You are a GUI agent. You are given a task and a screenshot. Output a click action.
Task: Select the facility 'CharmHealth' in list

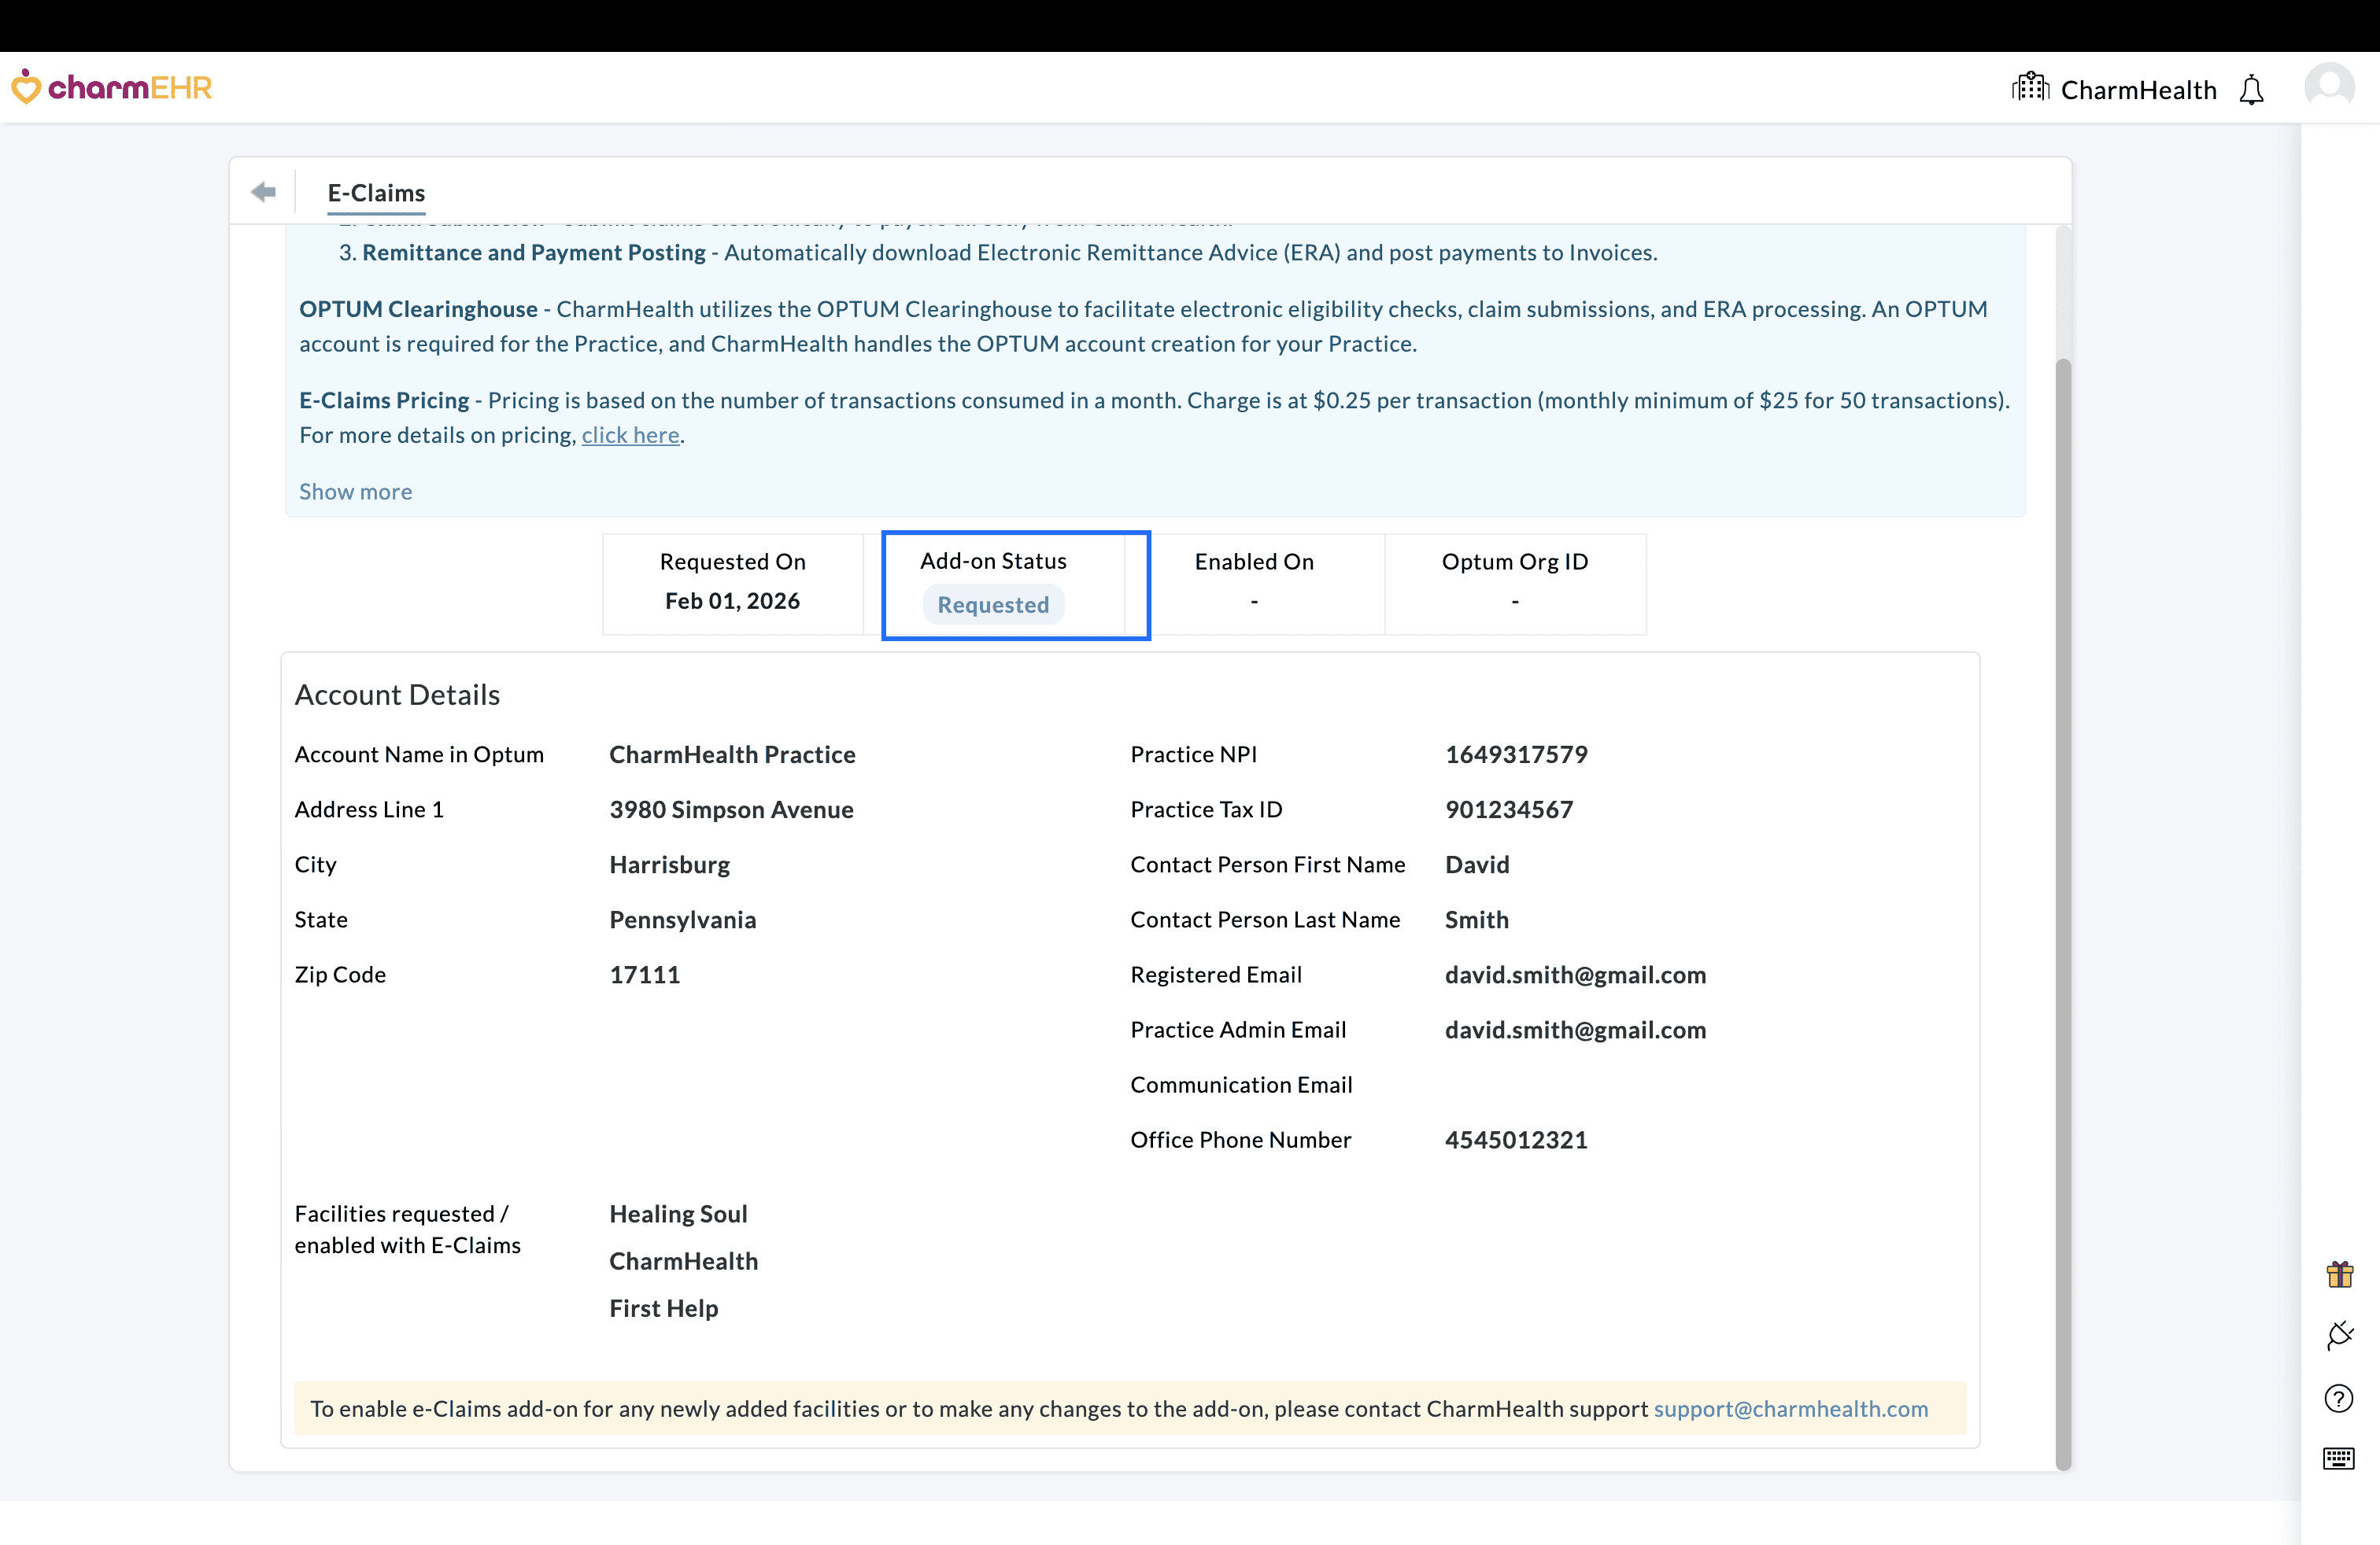(x=684, y=1261)
